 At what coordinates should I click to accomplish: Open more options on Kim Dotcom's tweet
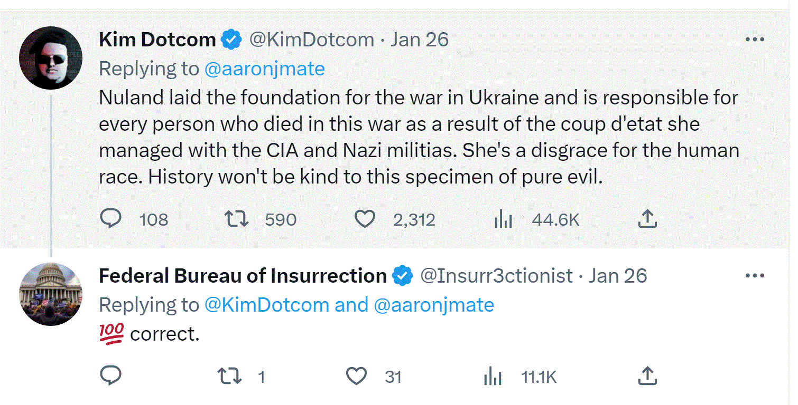coord(755,40)
